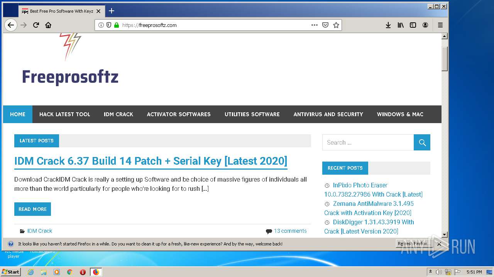Viewport: 494px width, 277px height.
Task: Click the LATEST POSTS heading label
Action: 37,141
